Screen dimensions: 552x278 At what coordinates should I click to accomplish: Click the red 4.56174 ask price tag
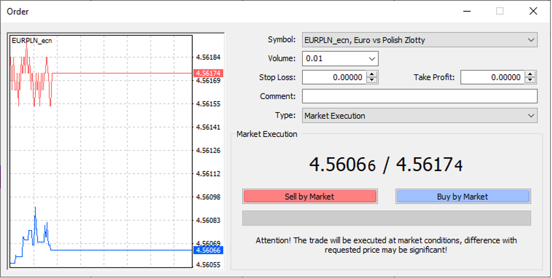[208, 73]
